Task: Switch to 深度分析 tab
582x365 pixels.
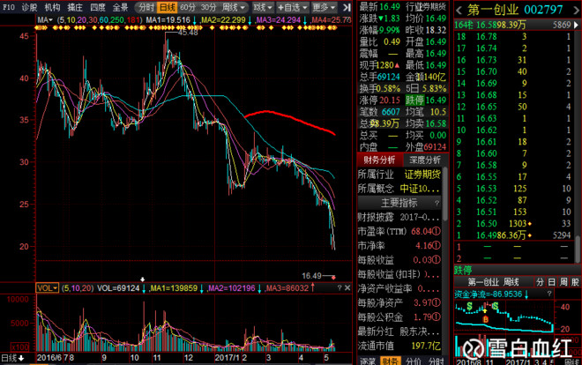Action: coord(425,160)
